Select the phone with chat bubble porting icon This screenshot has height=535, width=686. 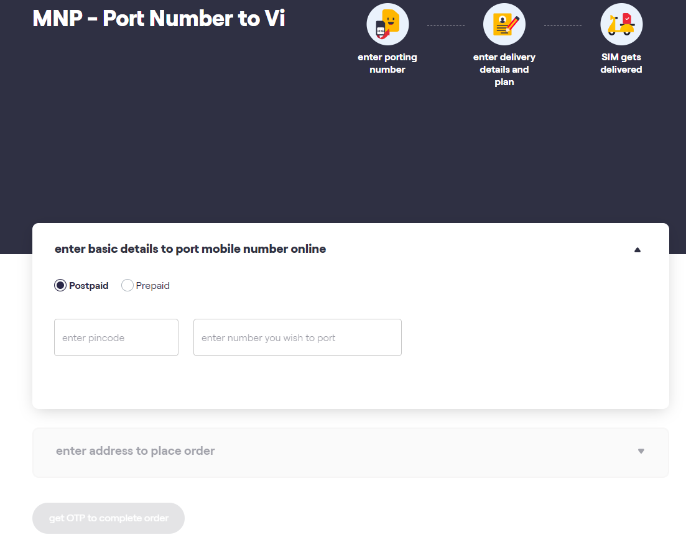(387, 24)
